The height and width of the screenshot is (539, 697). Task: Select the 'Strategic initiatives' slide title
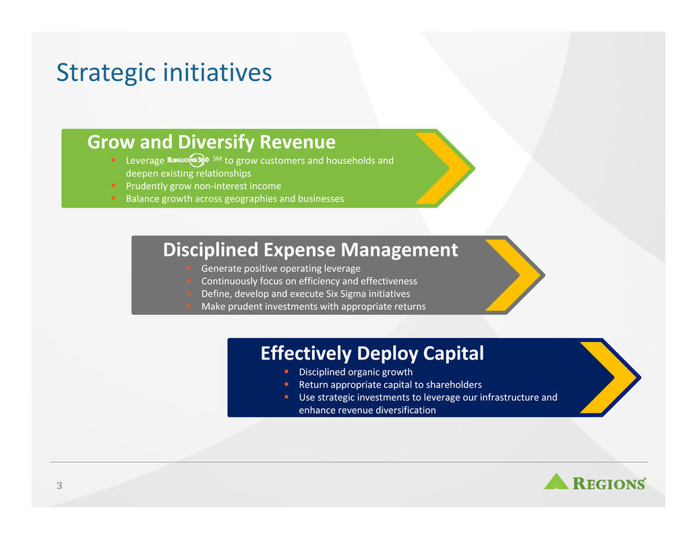164,72
